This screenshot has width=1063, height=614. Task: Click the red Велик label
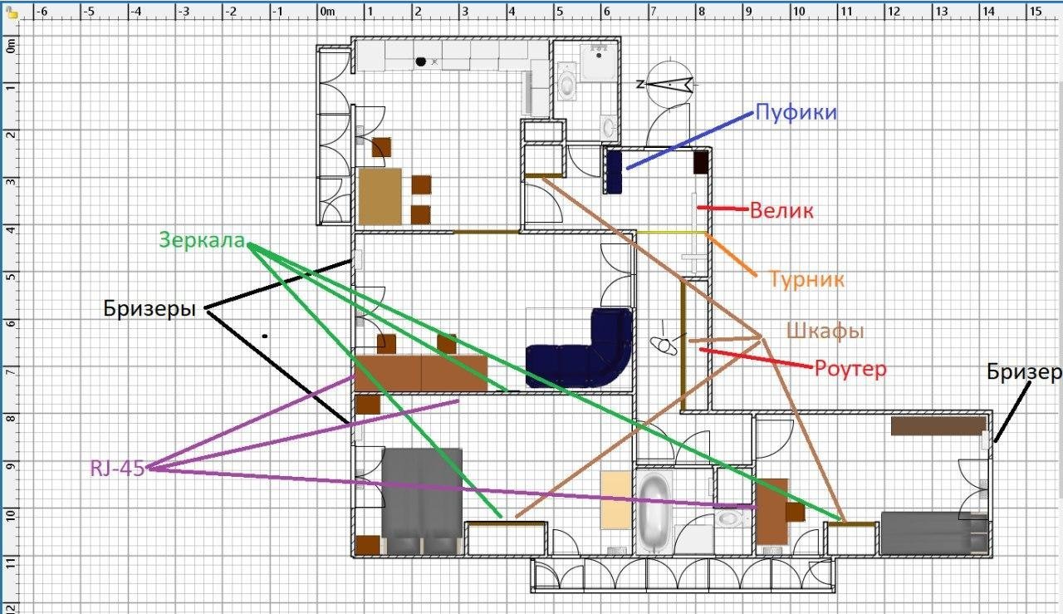click(x=781, y=211)
